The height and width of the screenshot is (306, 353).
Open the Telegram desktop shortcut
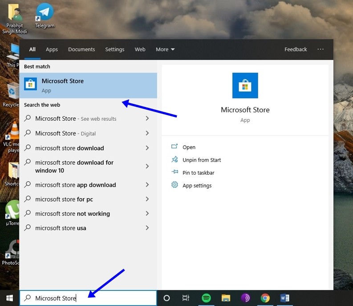point(45,16)
